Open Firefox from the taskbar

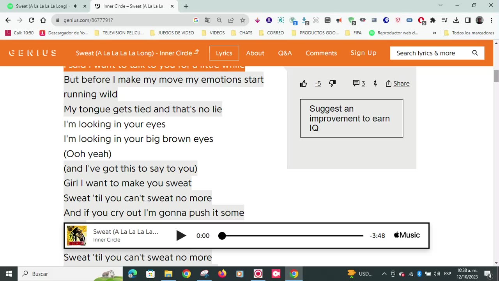222,274
